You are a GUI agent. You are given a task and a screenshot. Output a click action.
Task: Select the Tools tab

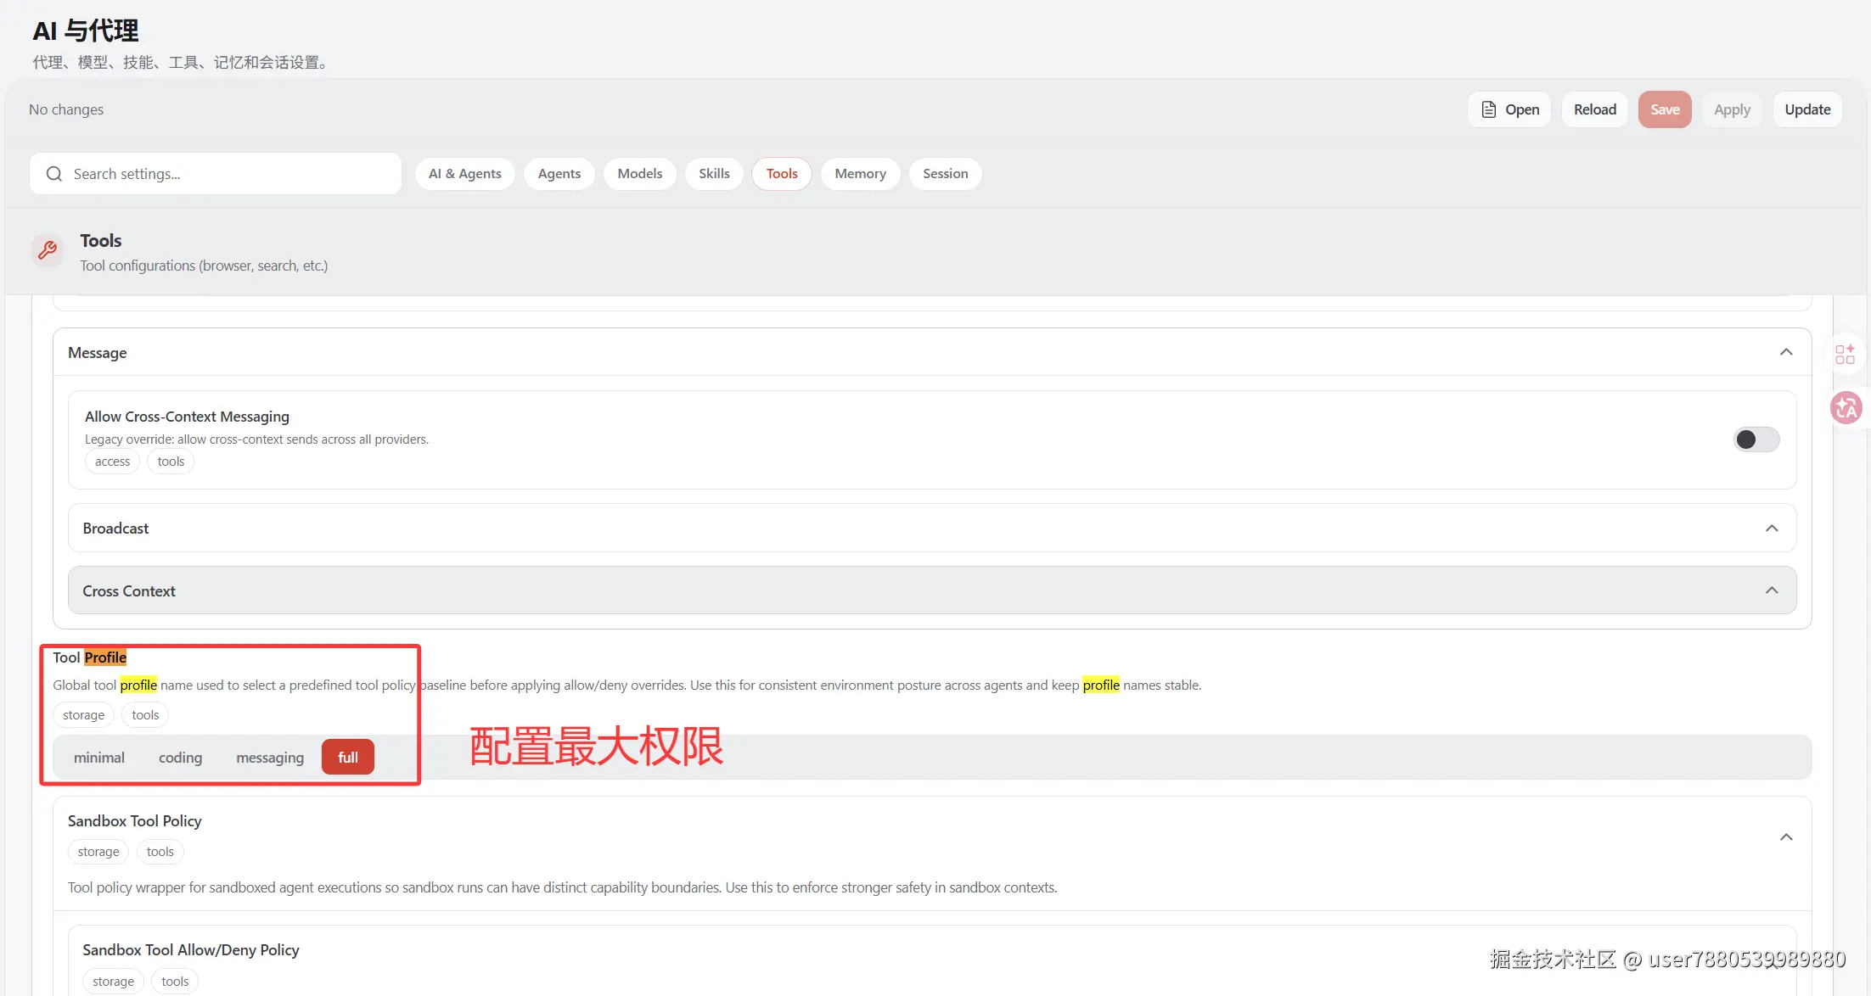pos(782,174)
